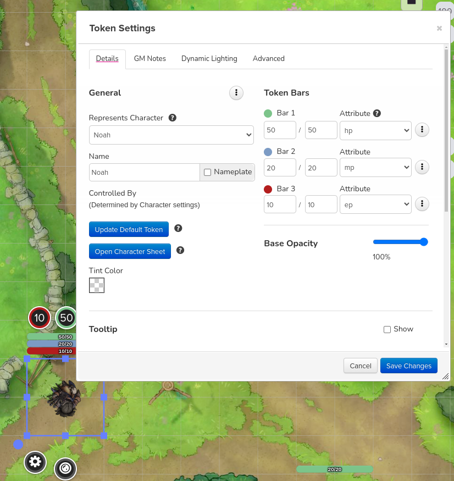Image resolution: width=454 pixels, height=481 pixels.
Task: Click the red bubble showing 10
Action: pyautogui.click(x=40, y=318)
